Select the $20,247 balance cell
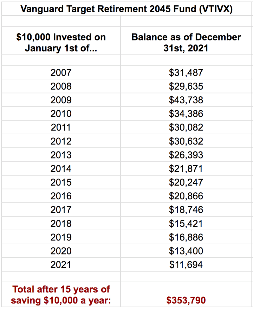253x309 pixels. point(186,182)
